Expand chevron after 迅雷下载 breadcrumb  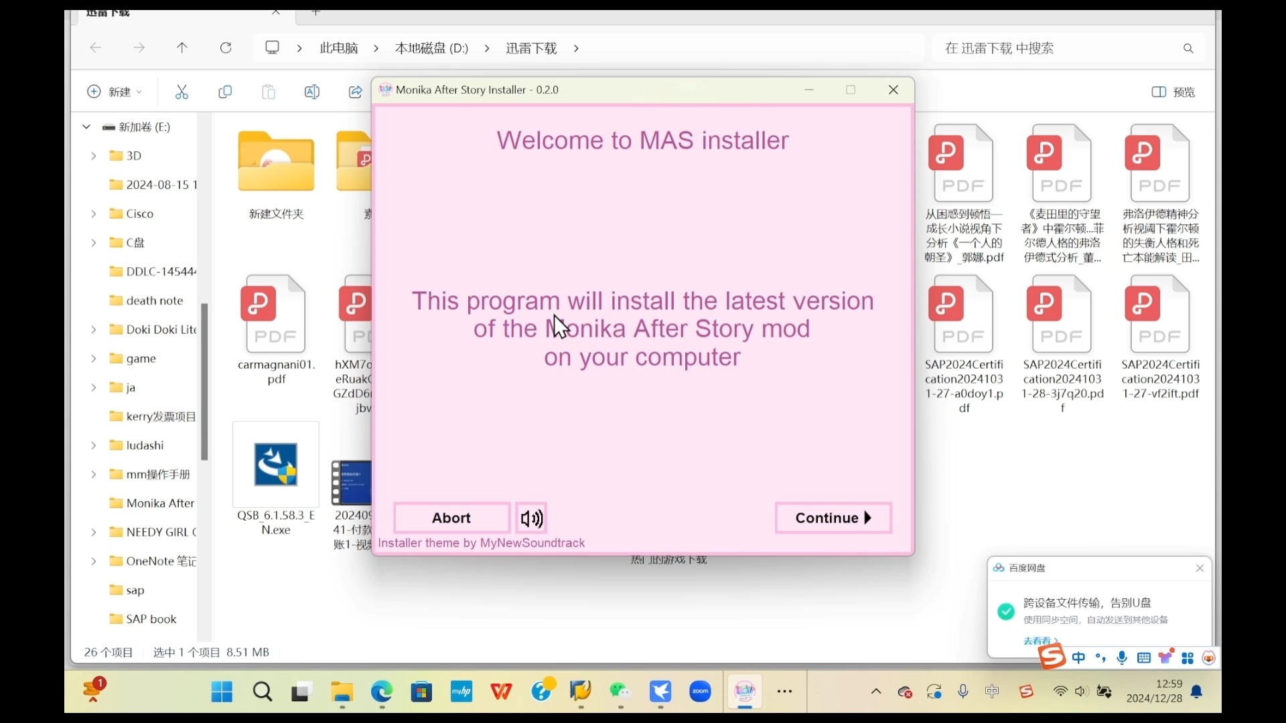pyautogui.click(x=577, y=48)
